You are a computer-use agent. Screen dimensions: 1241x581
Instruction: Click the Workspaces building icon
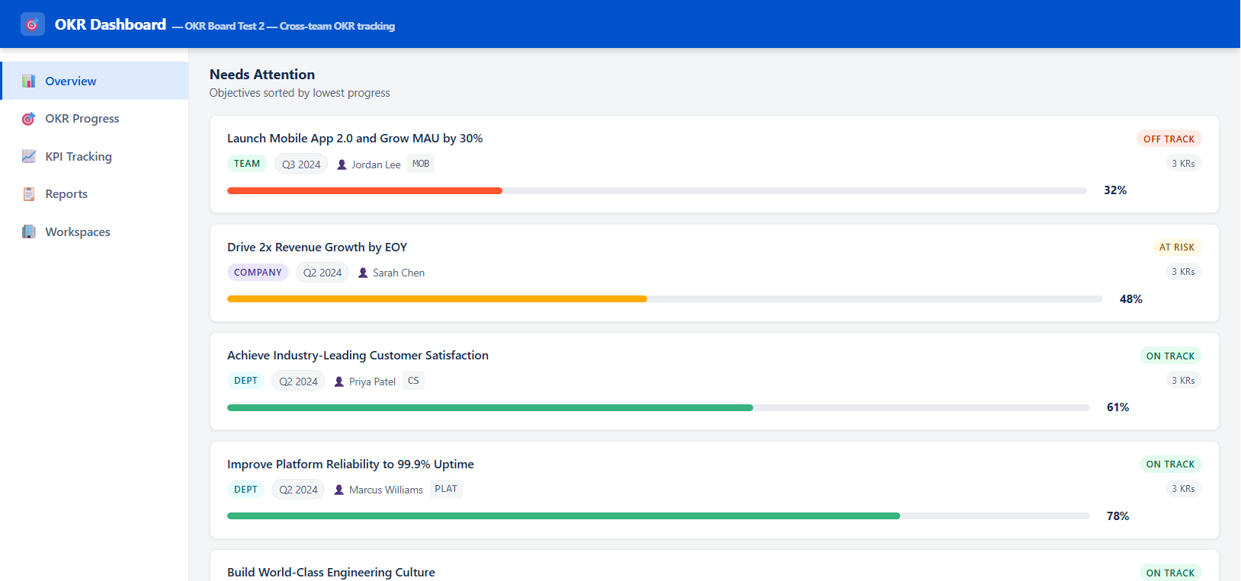click(x=29, y=231)
